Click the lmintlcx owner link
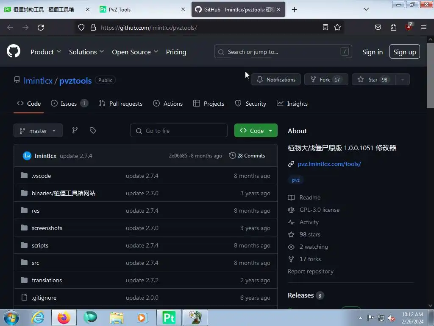Image resolution: width=434 pixels, height=326 pixels. coord(38,80)
